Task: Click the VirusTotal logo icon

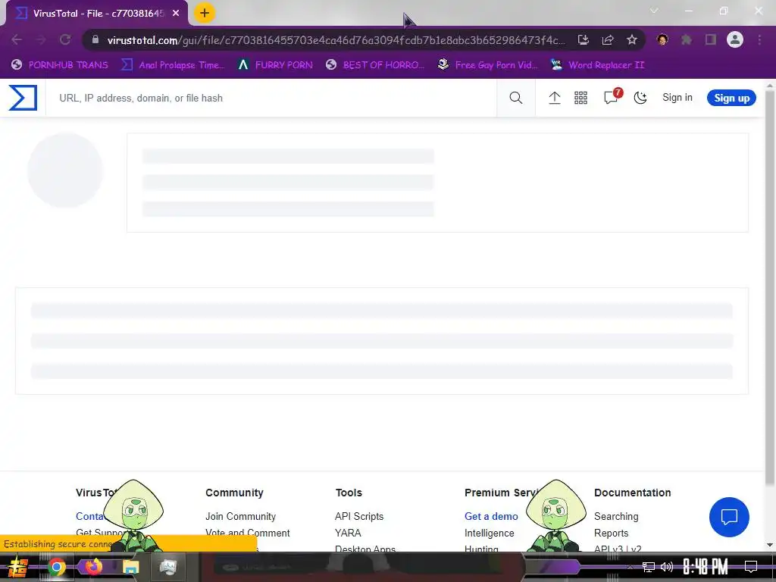Action: (23, 98)
